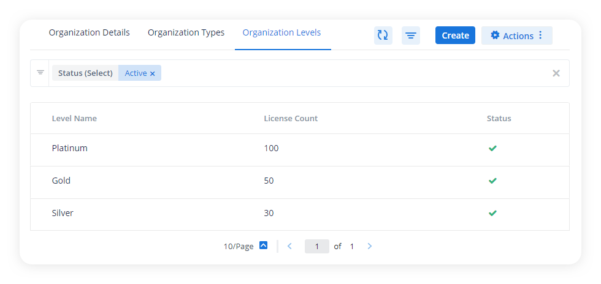Remove the Active filter tag
601x284 pixels.
tap(152, 73)
